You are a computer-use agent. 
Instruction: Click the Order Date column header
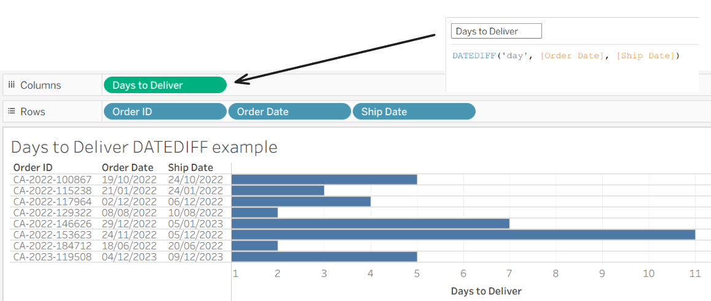tap(127, 167)
